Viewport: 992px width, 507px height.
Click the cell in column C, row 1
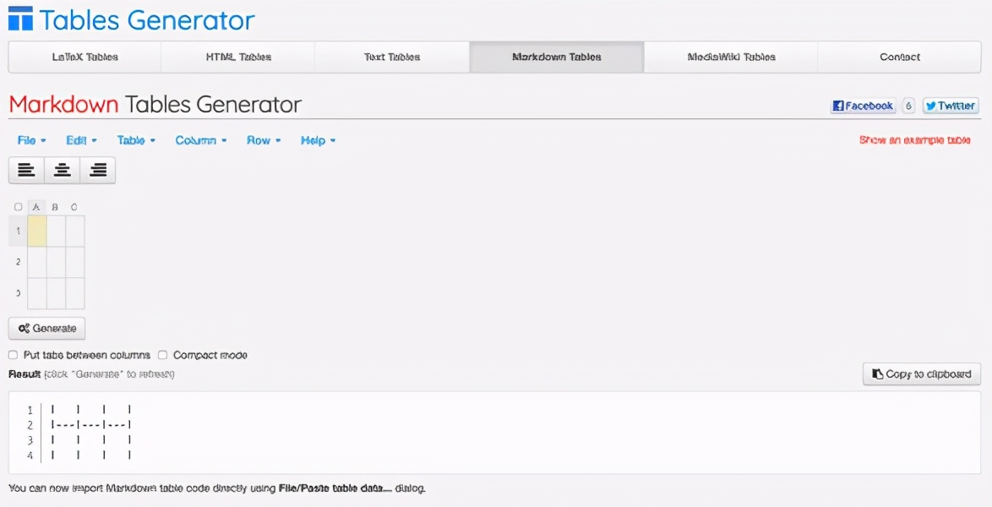point(74,231)
